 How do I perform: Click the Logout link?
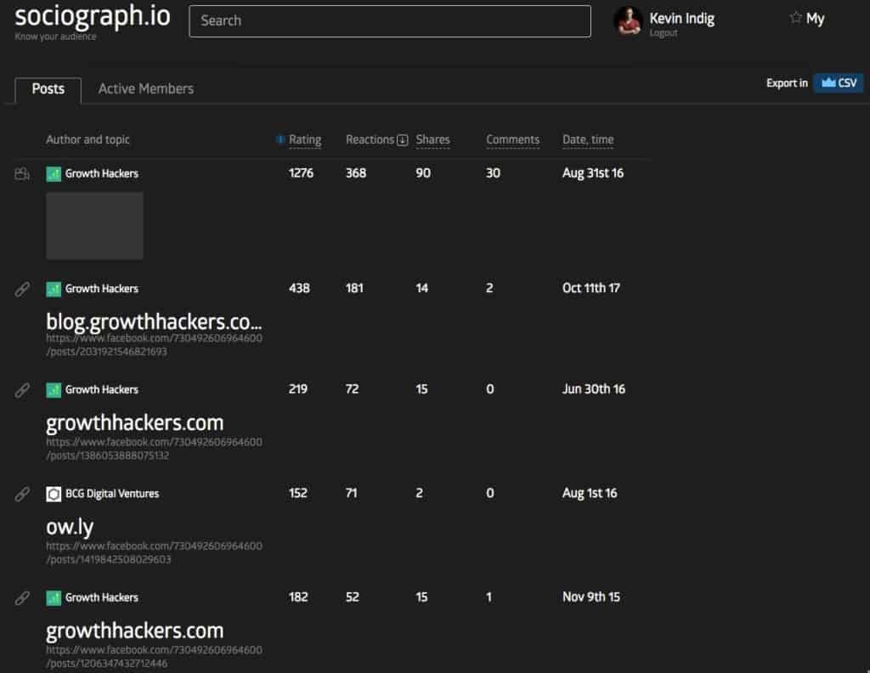(x=663, y=33)
